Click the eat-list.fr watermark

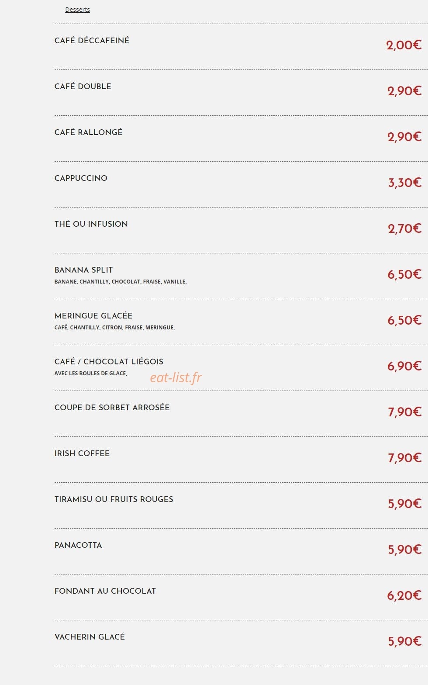click(x=176, y=377)
